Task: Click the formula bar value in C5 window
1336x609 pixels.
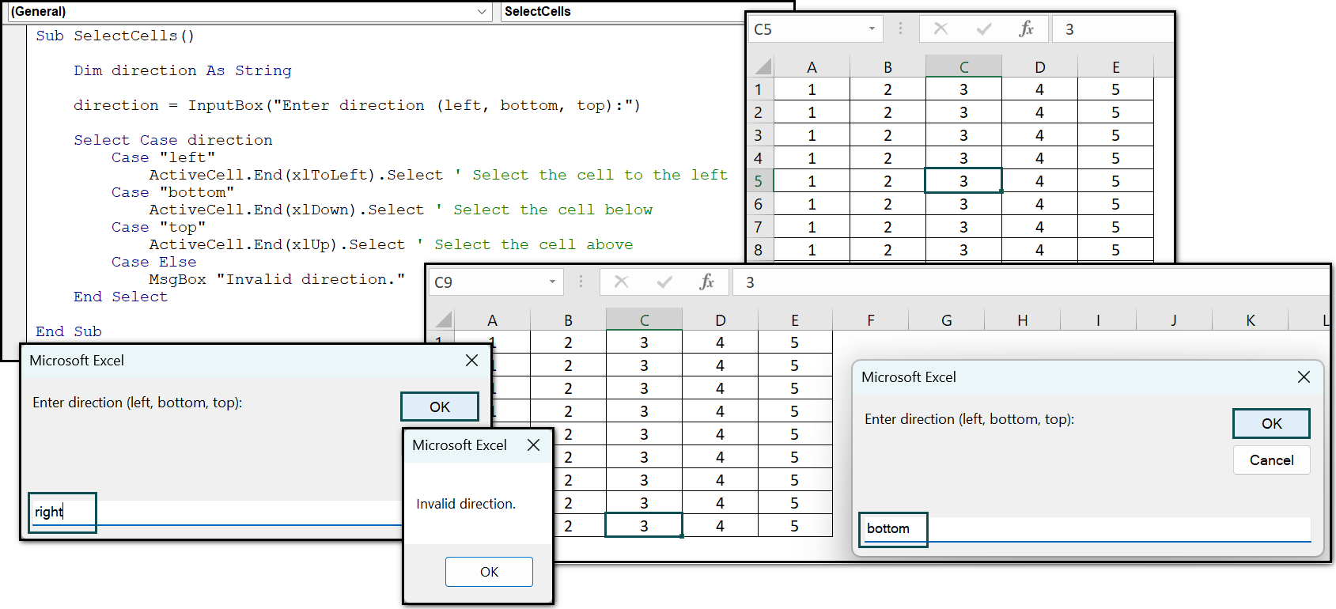Action: [1114, 29]
